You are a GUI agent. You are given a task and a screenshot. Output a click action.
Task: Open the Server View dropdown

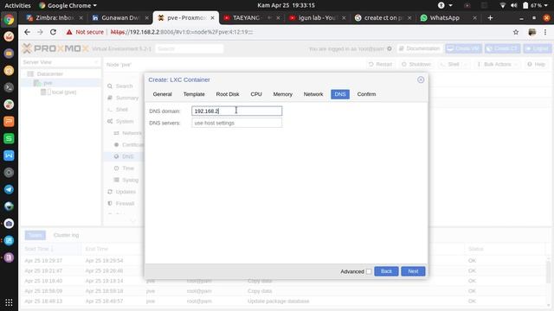(x=61, y=62)
